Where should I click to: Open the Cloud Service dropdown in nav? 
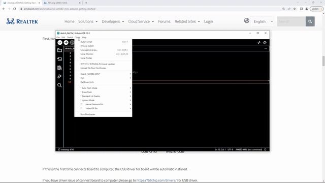tap(141, 21)
